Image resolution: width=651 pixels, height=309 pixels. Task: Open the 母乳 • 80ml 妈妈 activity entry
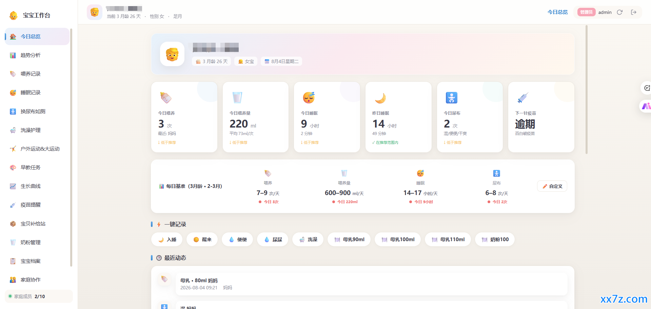coord(372,284)
